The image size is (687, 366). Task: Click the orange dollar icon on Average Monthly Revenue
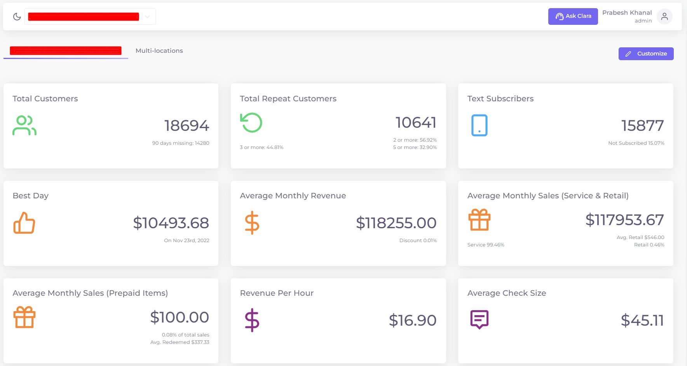pos(251,223)
